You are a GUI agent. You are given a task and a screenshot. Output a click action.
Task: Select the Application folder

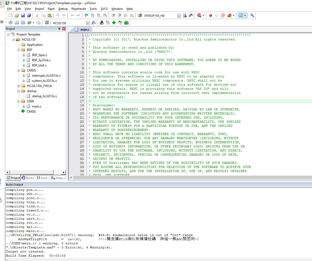[35, 45]
